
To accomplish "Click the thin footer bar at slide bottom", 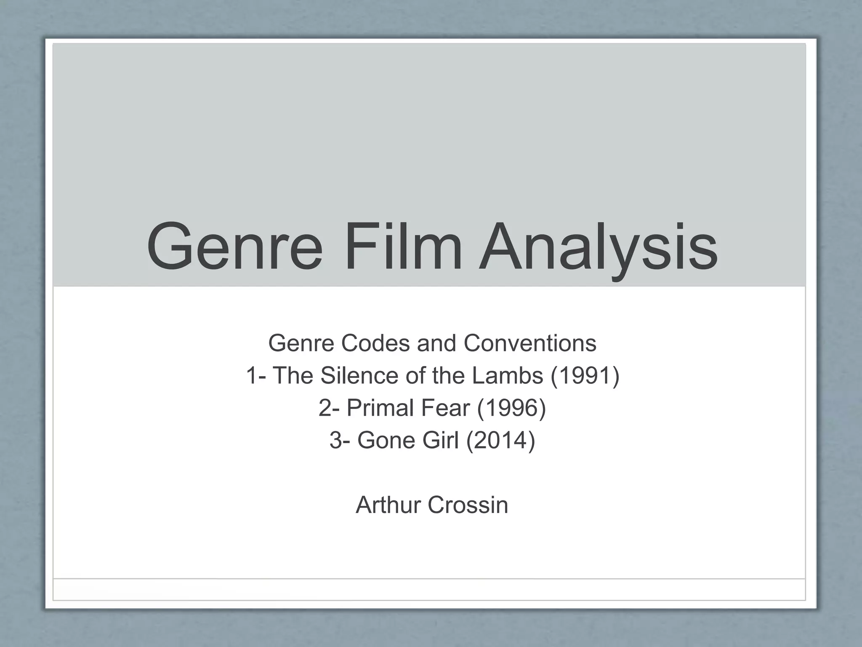I will [x=429, y=589].
